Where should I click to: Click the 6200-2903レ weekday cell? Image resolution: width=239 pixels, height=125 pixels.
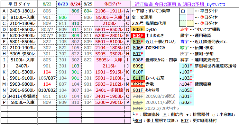(23, 35)
